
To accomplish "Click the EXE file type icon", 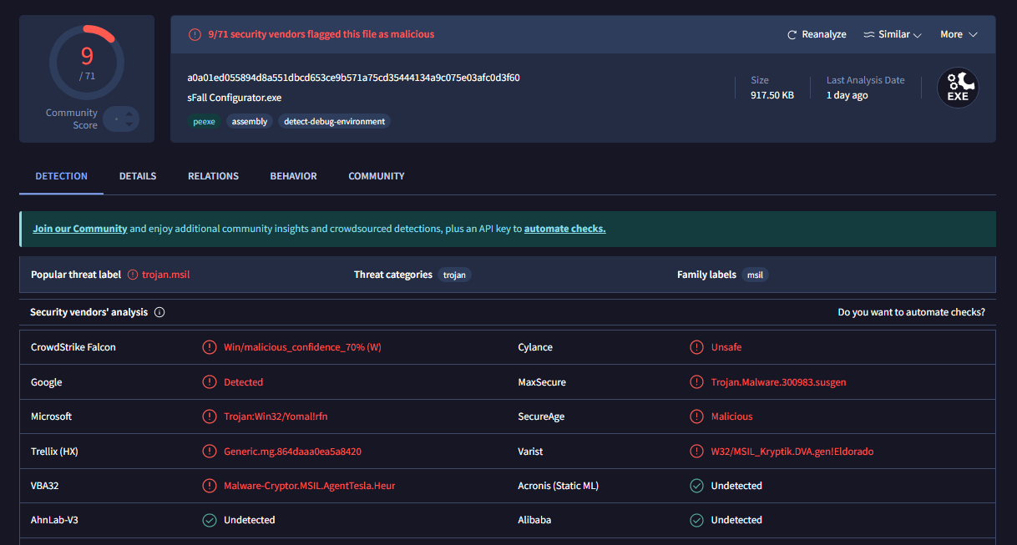I will click(x=957, y=88).
